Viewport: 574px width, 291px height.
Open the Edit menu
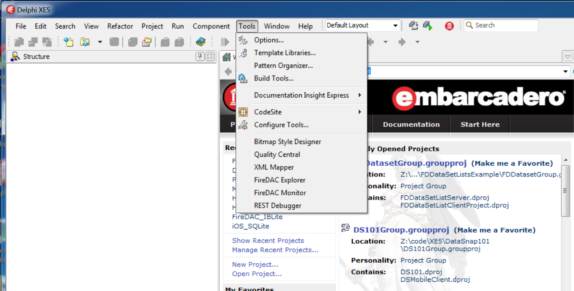pyautogui.click(x=41, y=26)
